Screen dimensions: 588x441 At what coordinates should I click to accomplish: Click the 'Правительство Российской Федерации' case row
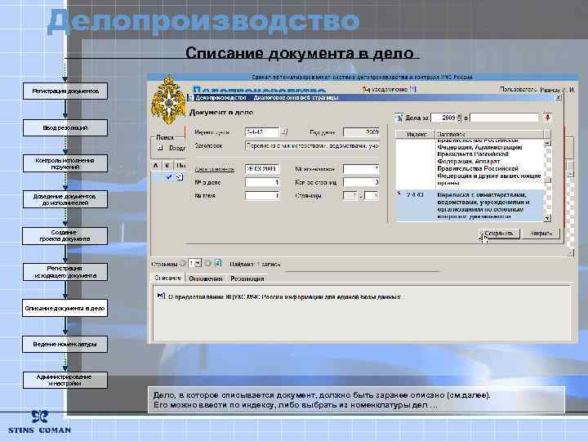point(470,163)
